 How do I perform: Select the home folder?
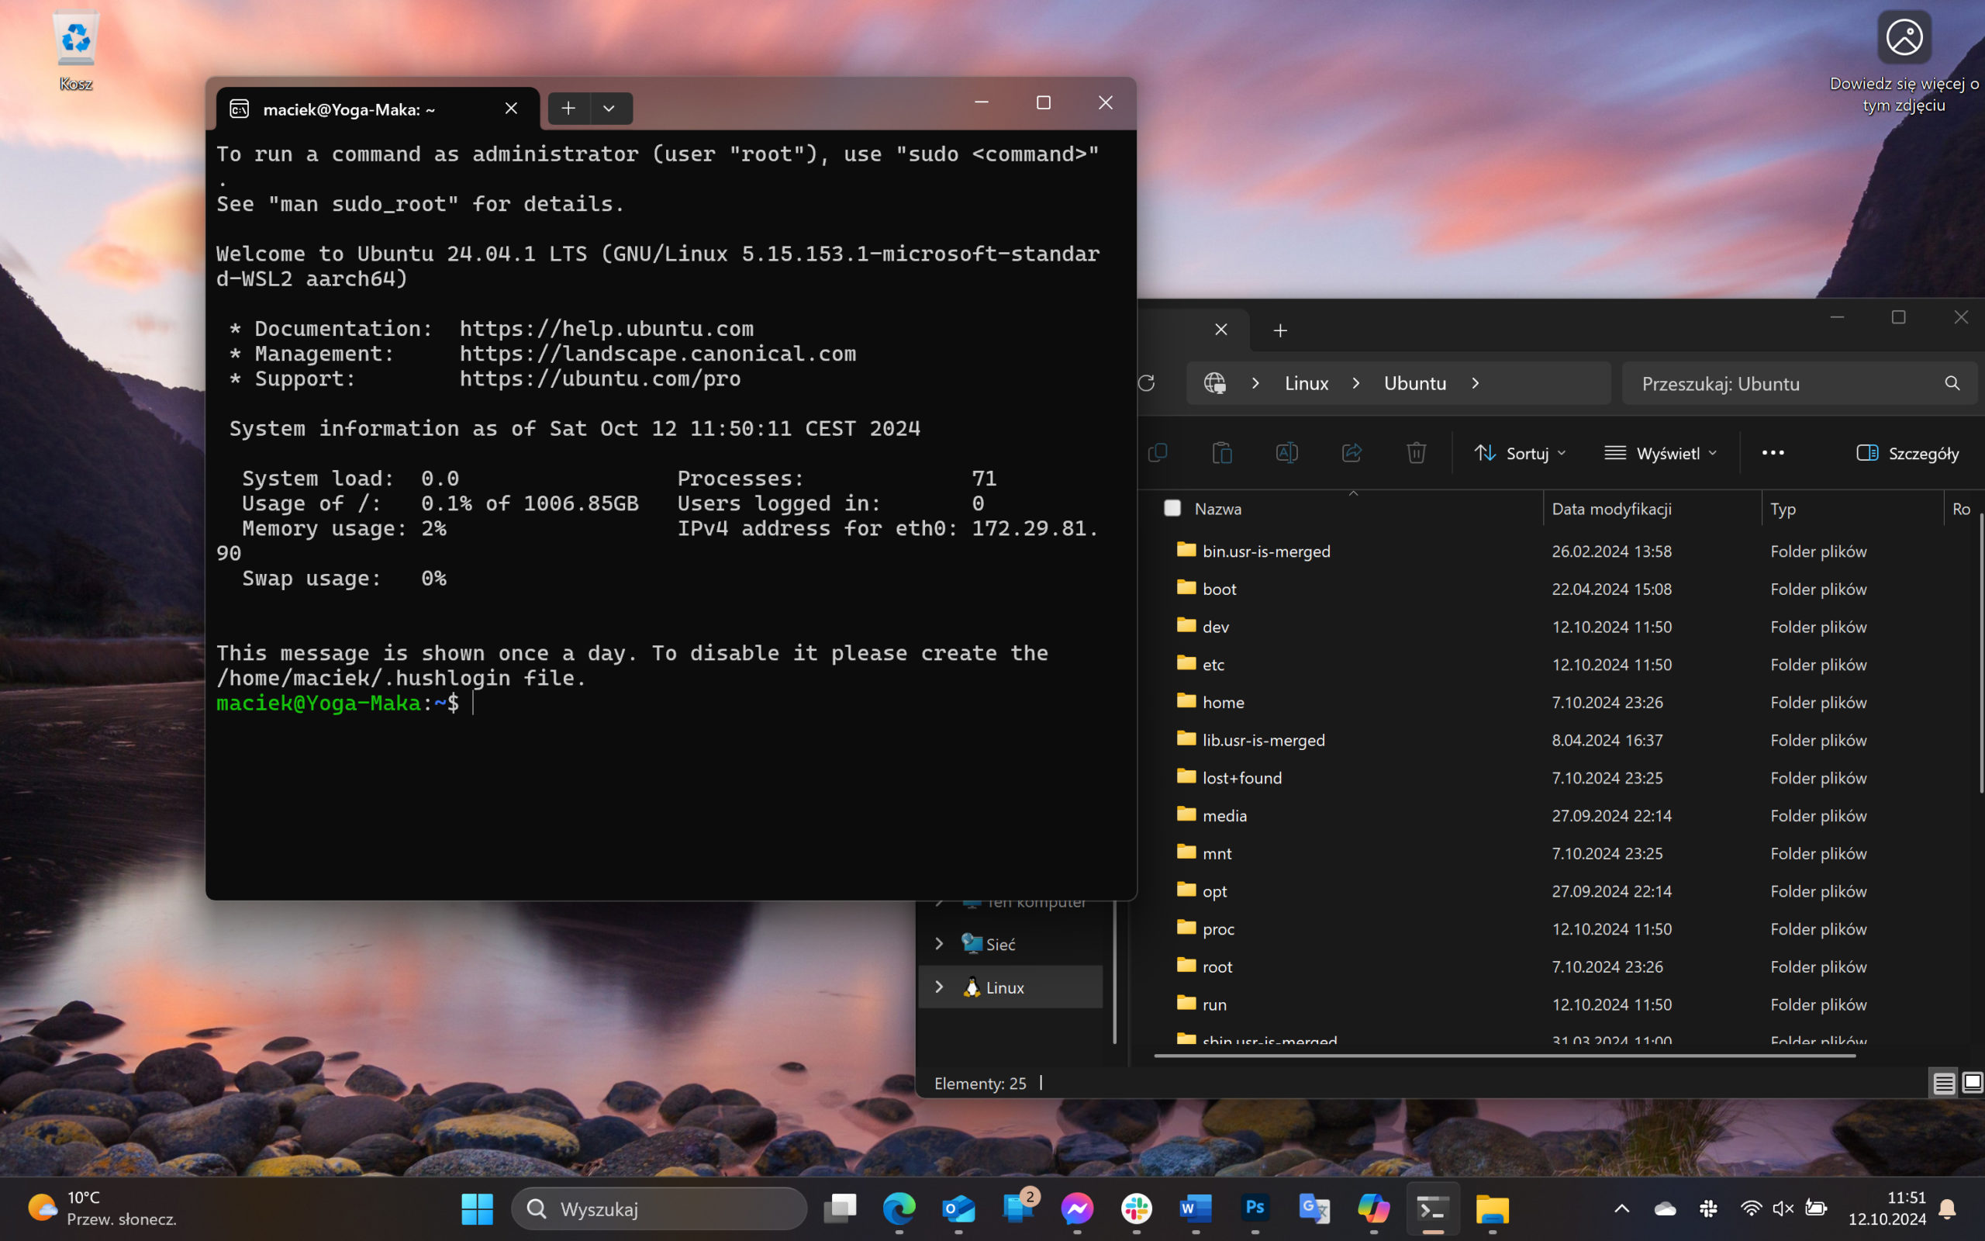tap(1223, 702)
